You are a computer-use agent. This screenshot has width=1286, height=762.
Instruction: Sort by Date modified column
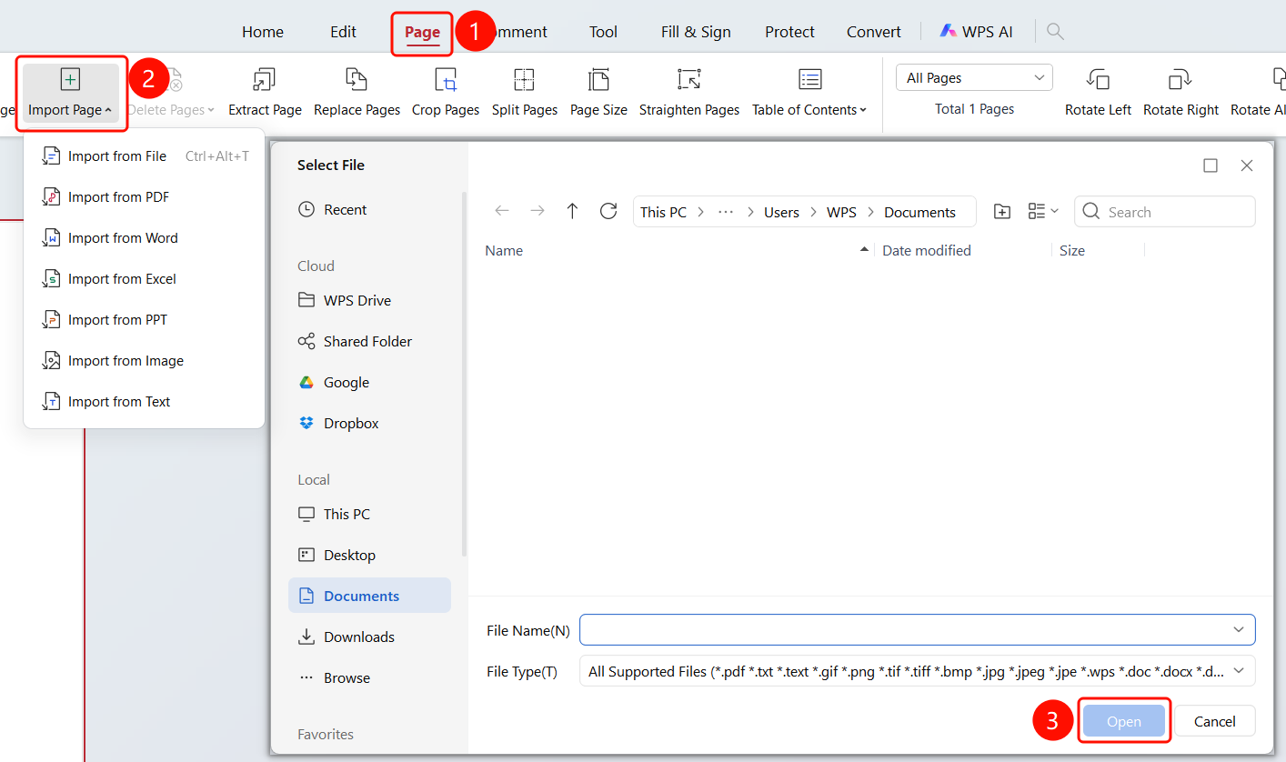point(927,250)
